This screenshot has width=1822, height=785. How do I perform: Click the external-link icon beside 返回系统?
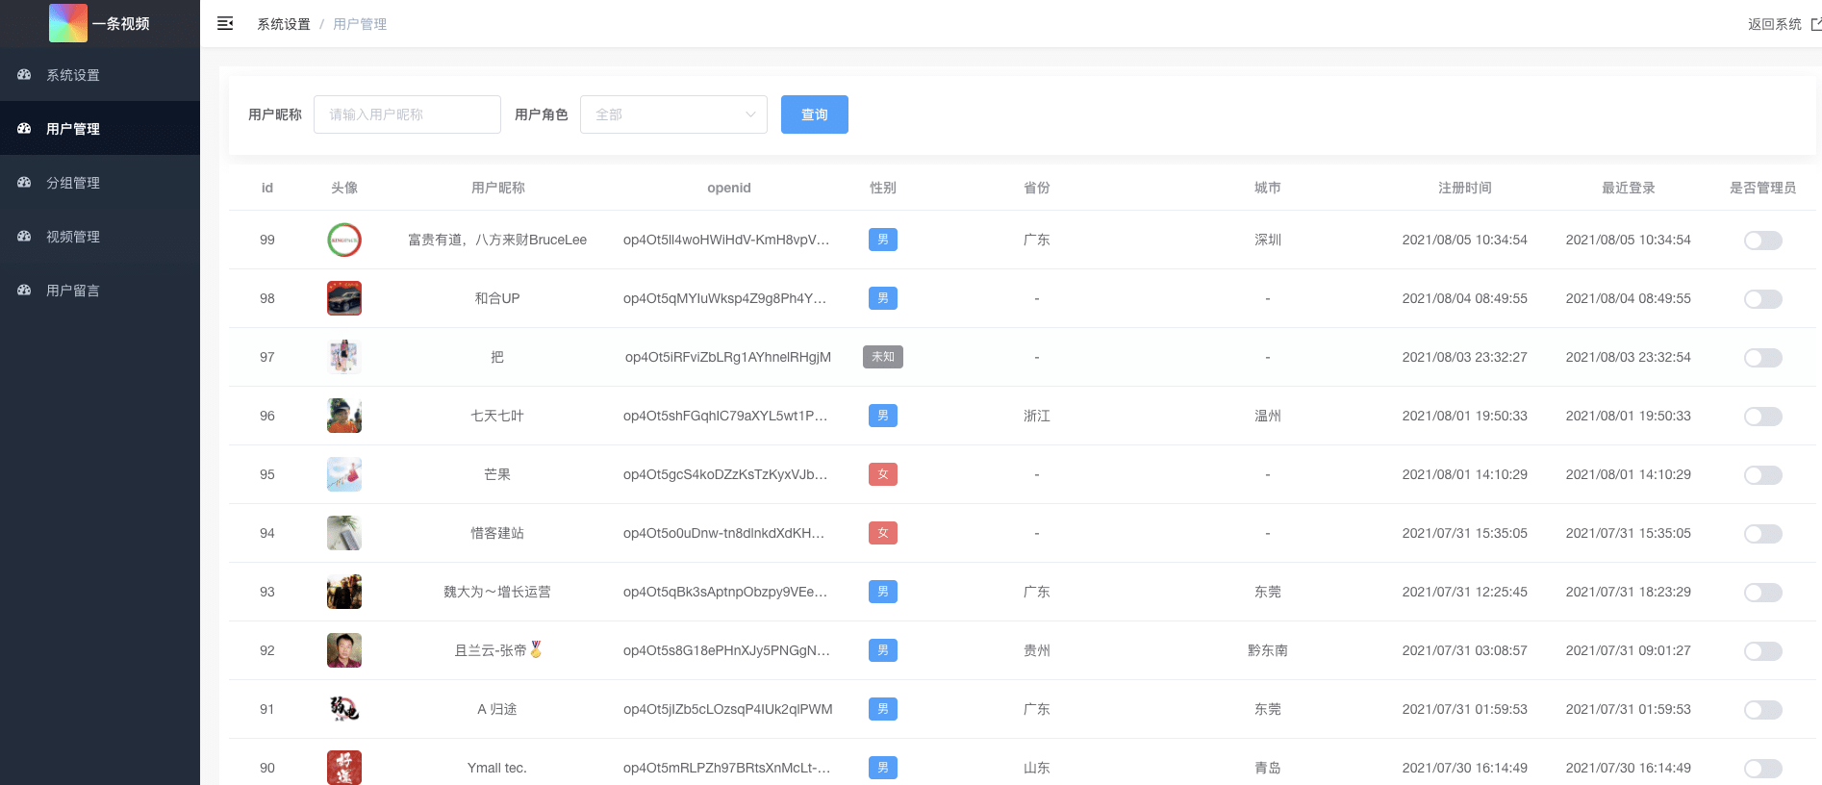(1816, 24)
